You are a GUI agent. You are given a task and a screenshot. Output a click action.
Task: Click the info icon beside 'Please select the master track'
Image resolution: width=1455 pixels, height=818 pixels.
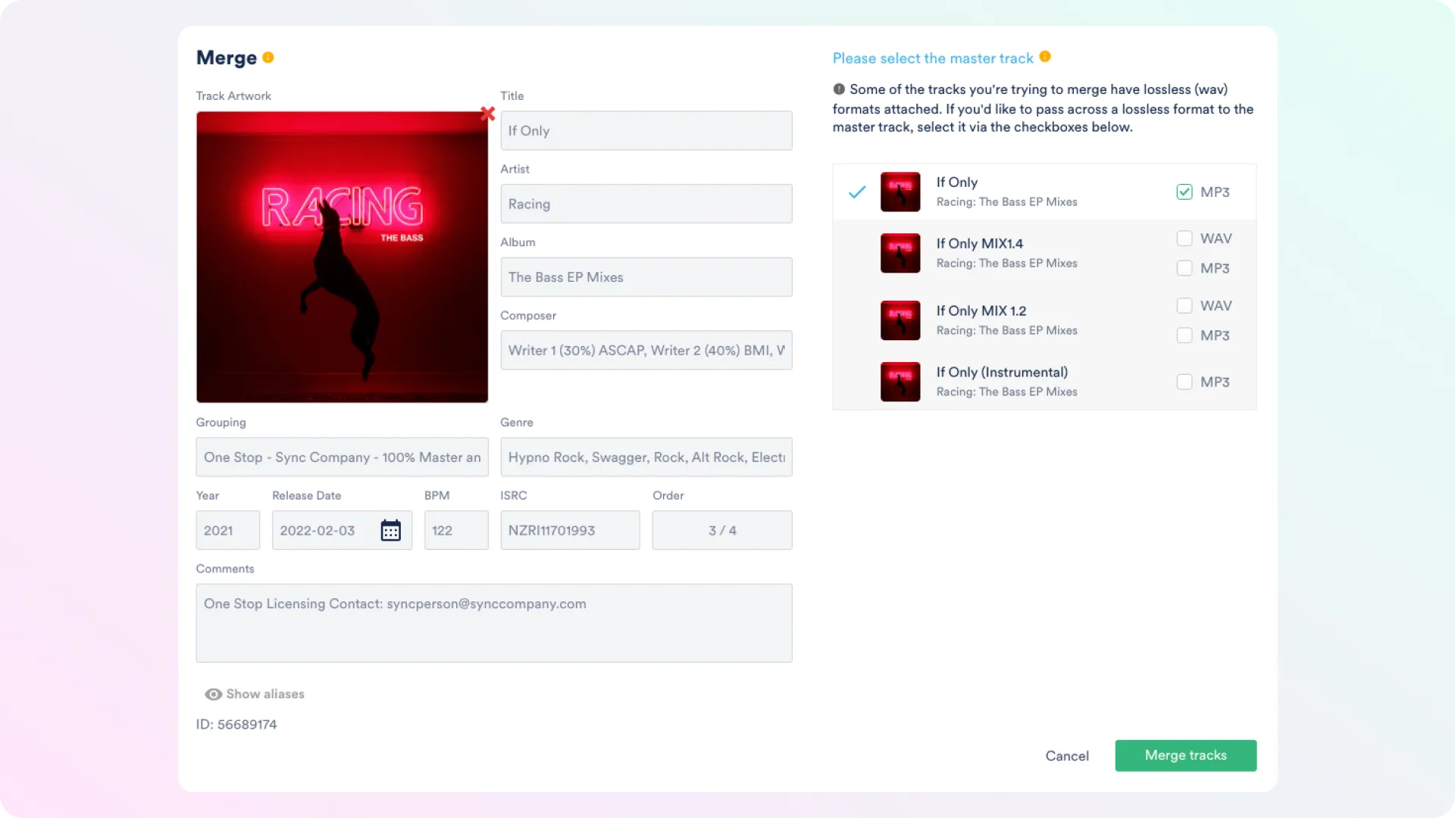tap(1045, 56)
